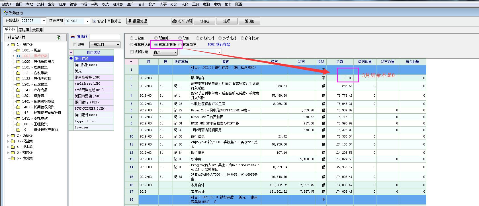Select 美国海曼德 (USD) in the account list
Image resolution: width=479 pixels, height=206 pixels.
click(87, 96)
